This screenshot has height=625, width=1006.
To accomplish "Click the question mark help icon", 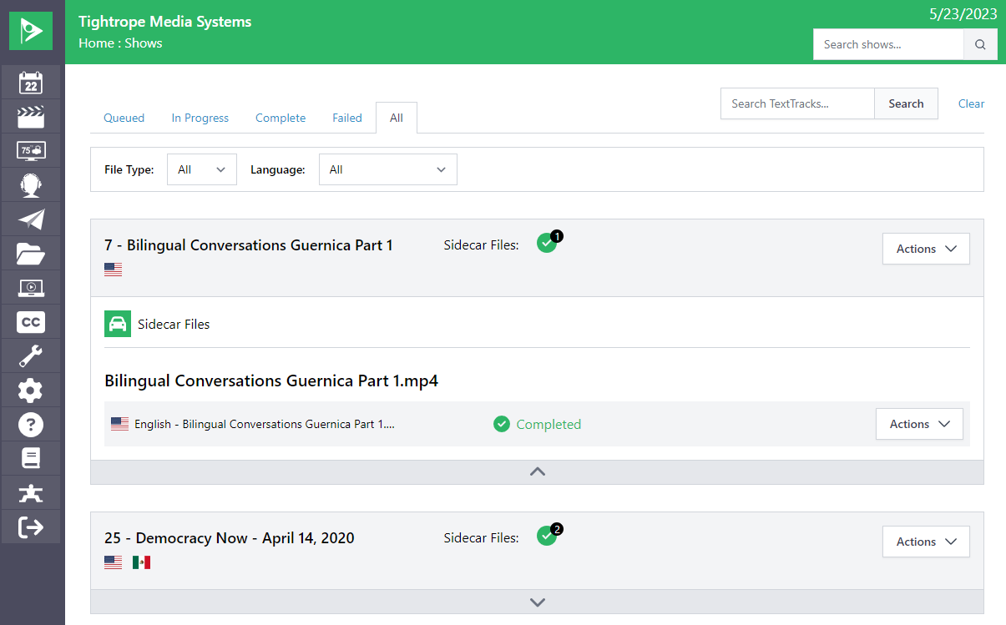I will (x=31, y=425).
